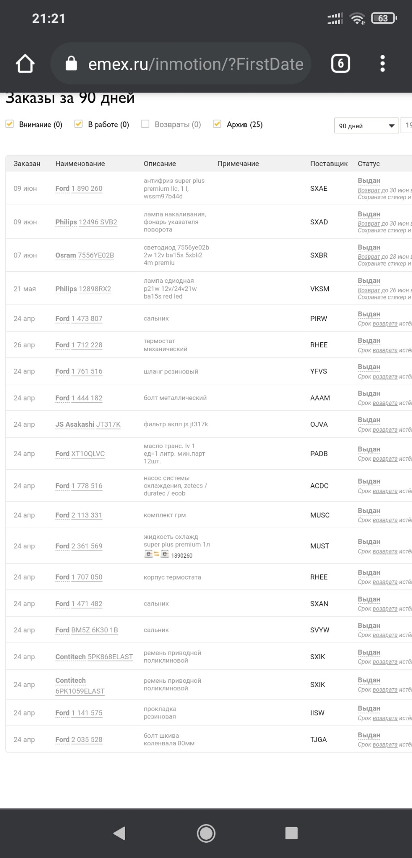Click the Поставщик column header
Screen dimensions: 412x858
coord(328,164)
